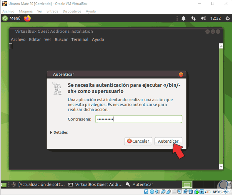Open the VirtualBox Dispositivos menu
The image size is (233, 195).
coord(72,11)
